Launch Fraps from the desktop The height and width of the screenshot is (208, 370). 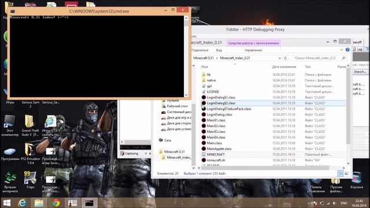point(30,180)
